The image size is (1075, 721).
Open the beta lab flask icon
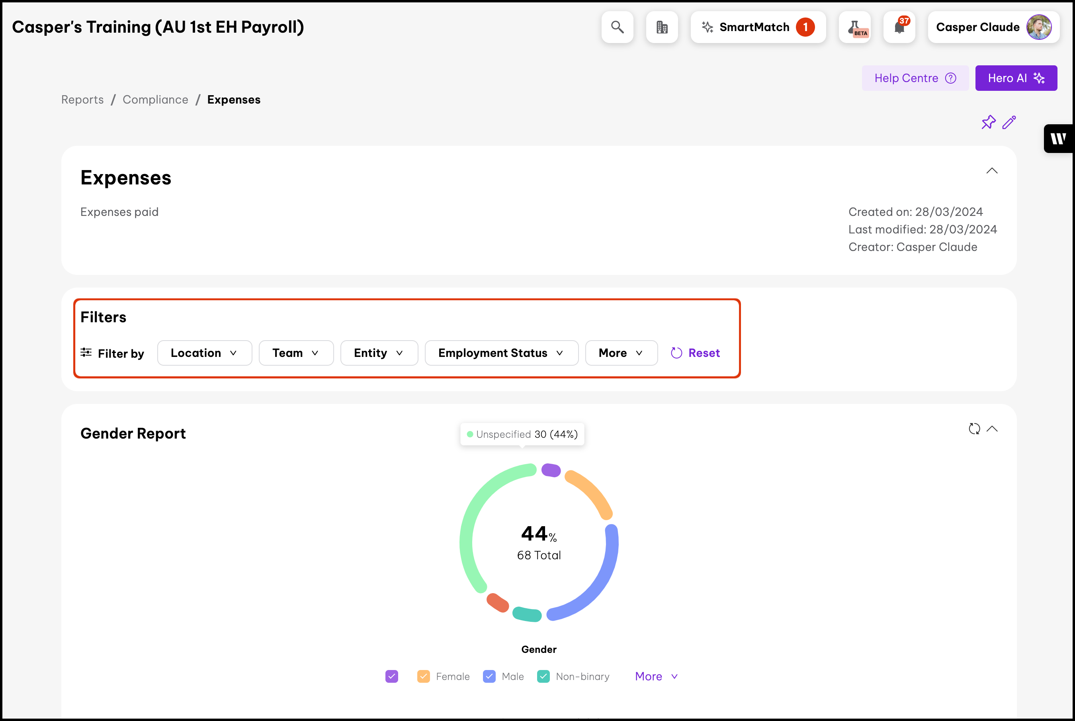tap(854, 27)
